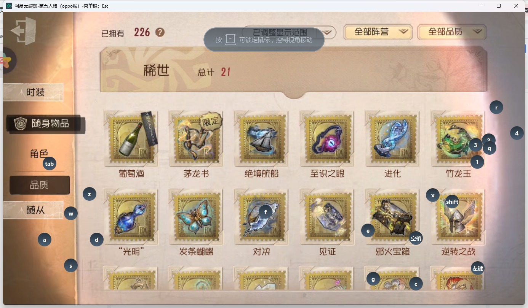
Task: Open the 已调整显示范围 dropdown
Action: (289, 32)
